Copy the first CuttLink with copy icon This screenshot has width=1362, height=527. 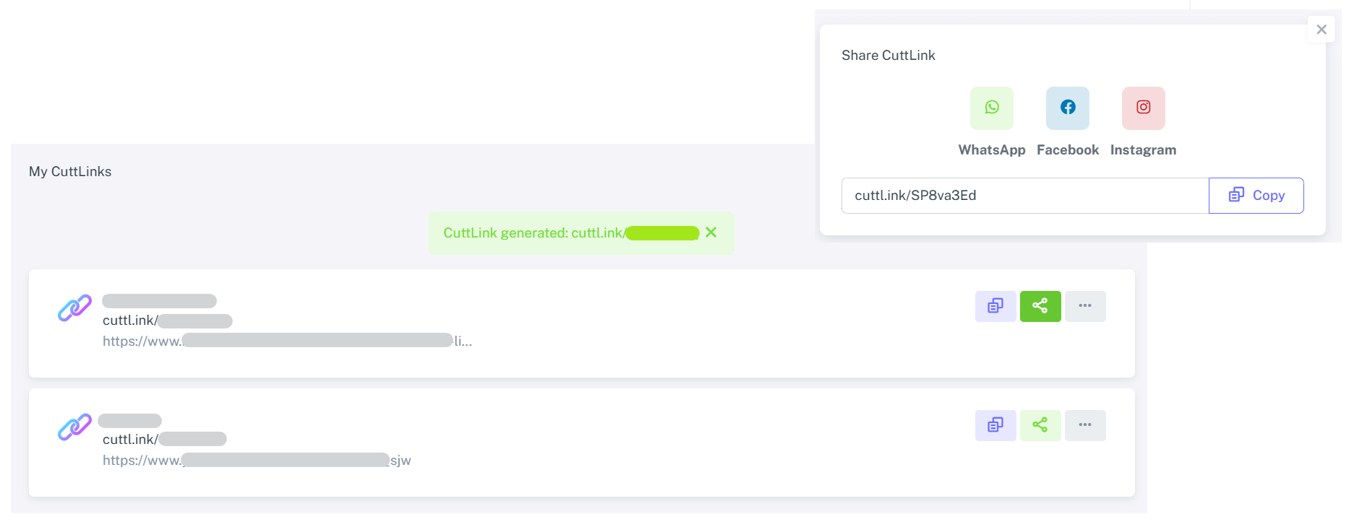coord(995,306)
